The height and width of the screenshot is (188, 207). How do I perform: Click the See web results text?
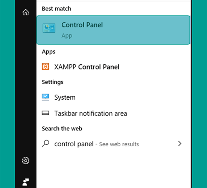coord(119,144)
